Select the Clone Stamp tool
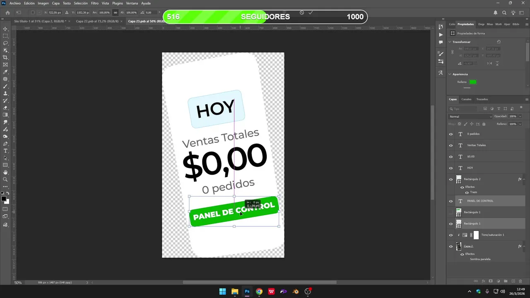Viewport: 530px width, 298px height. 5,94
